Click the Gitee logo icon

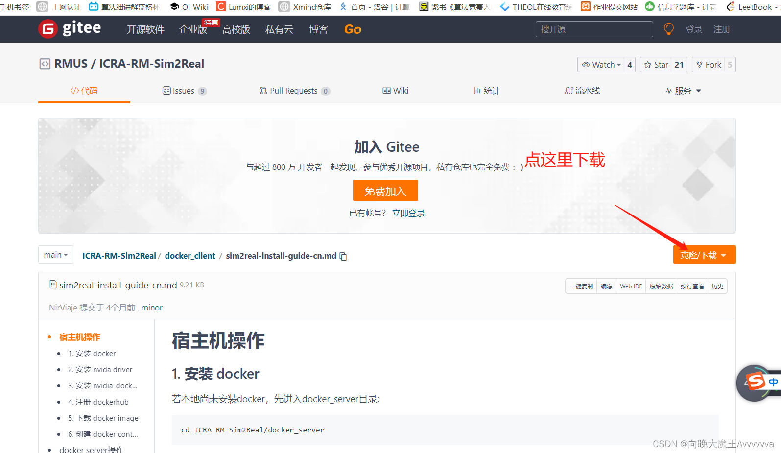pos(47,29)
